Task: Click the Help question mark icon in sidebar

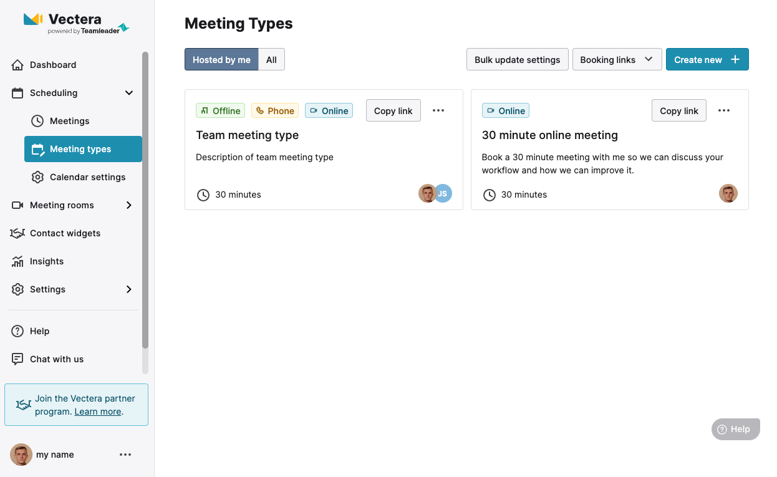Action: (x=17, y=331)
